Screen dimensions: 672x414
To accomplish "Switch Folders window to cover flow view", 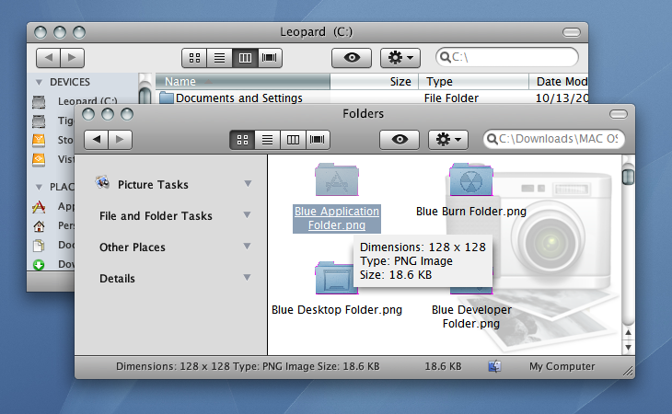I will pos(318,140).
